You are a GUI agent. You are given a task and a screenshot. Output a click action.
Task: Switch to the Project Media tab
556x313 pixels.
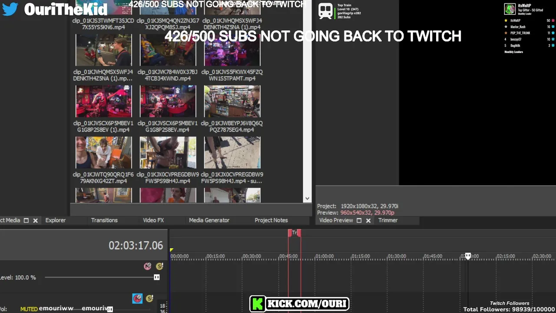point(10,220)
